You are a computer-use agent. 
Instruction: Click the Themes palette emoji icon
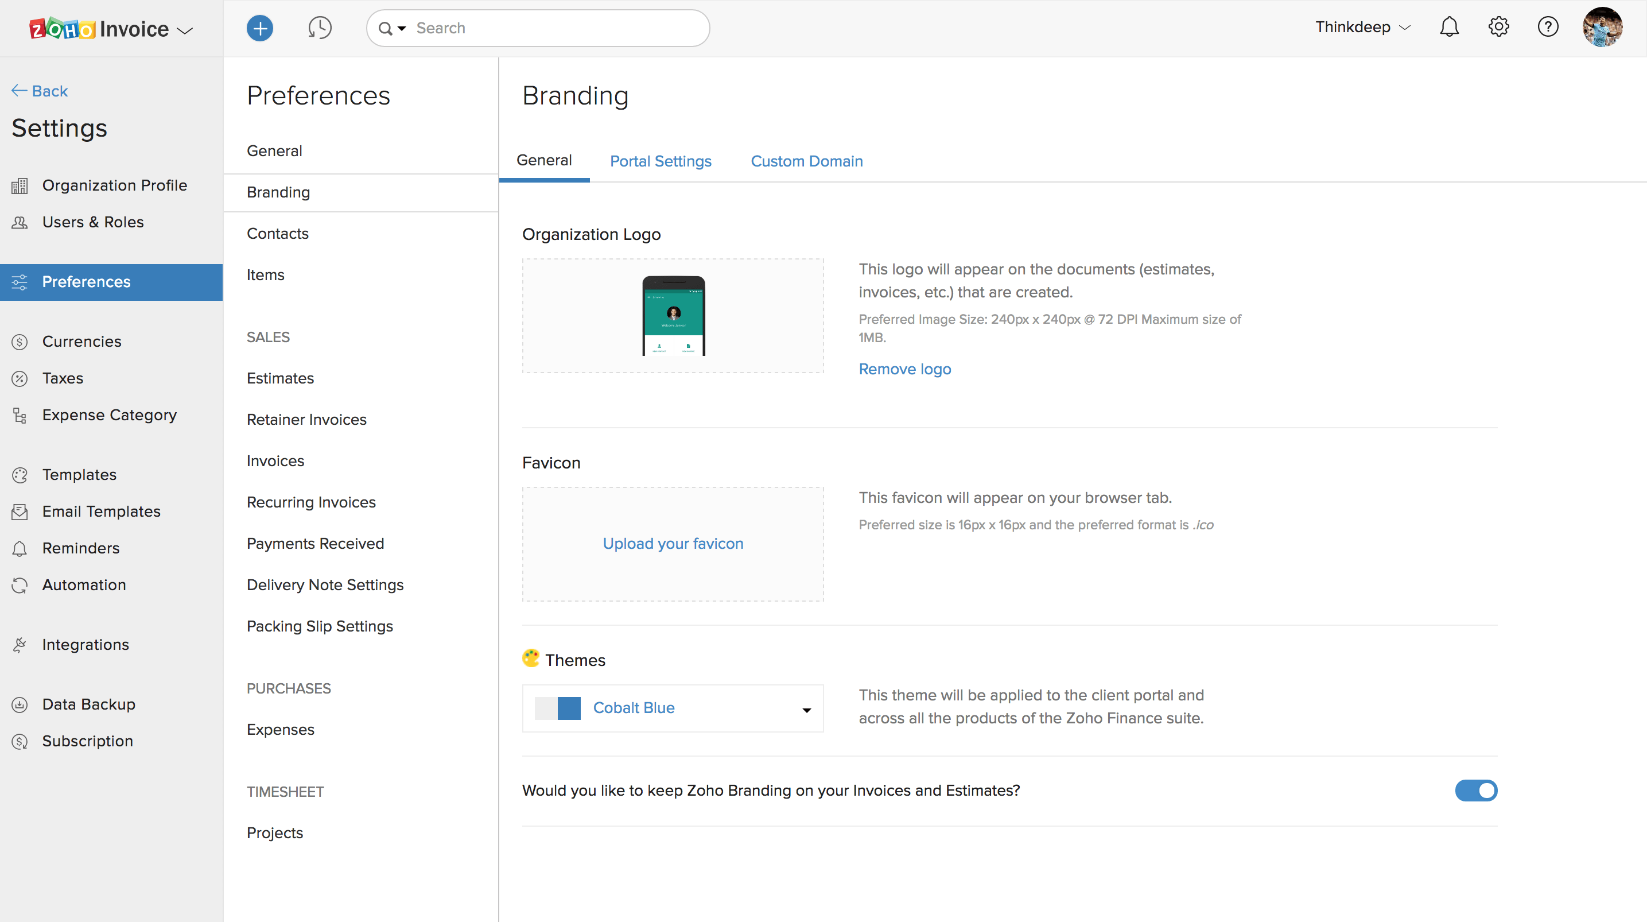[x=531, y=658]
